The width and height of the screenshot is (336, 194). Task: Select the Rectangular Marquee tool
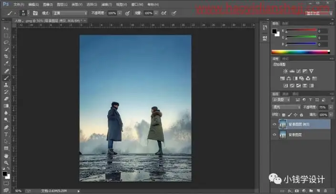pyautogui.click(x=6, y=35)
